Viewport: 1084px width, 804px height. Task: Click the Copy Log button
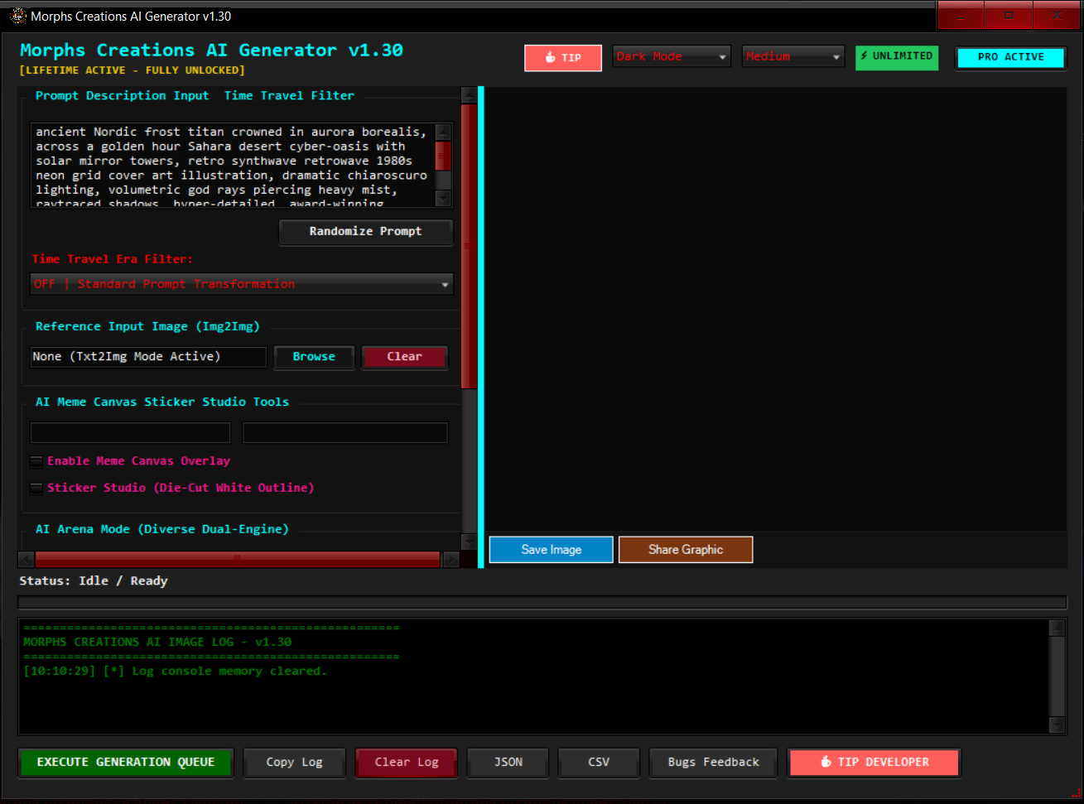[x=295, y=763]
